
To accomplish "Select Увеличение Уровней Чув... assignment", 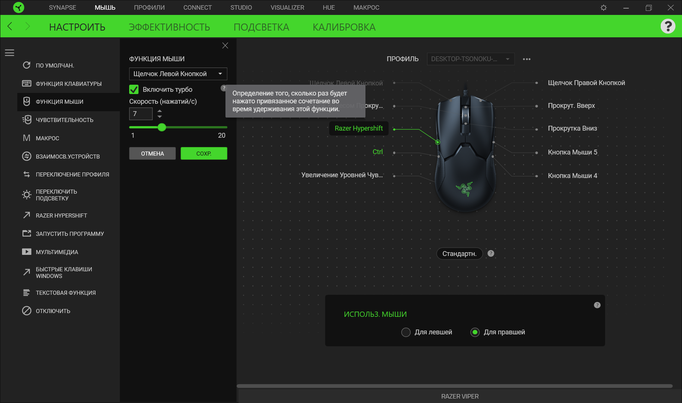I will click(342, 175).
